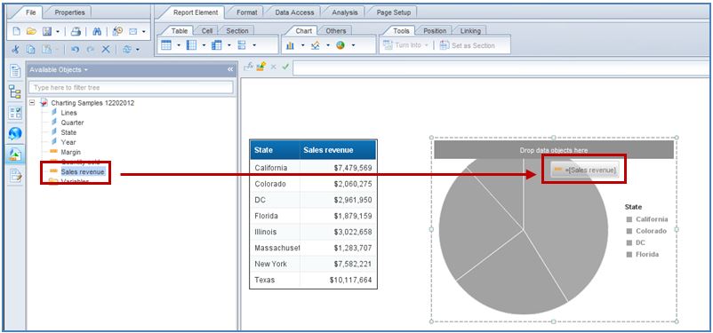Open the Document Summary side panel icon

tap(15, 71)
